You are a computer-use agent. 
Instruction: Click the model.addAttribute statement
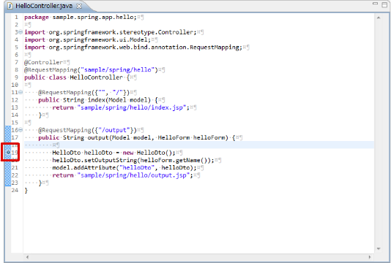pos(124,168)
